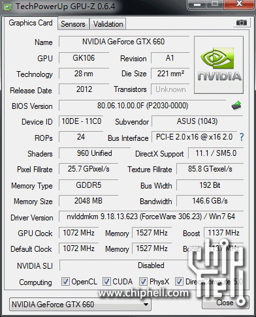Click the GPU-Z title bar app icon
This screenshot has height=317, width=256.
pyautogui.click(x=8, y=7)
